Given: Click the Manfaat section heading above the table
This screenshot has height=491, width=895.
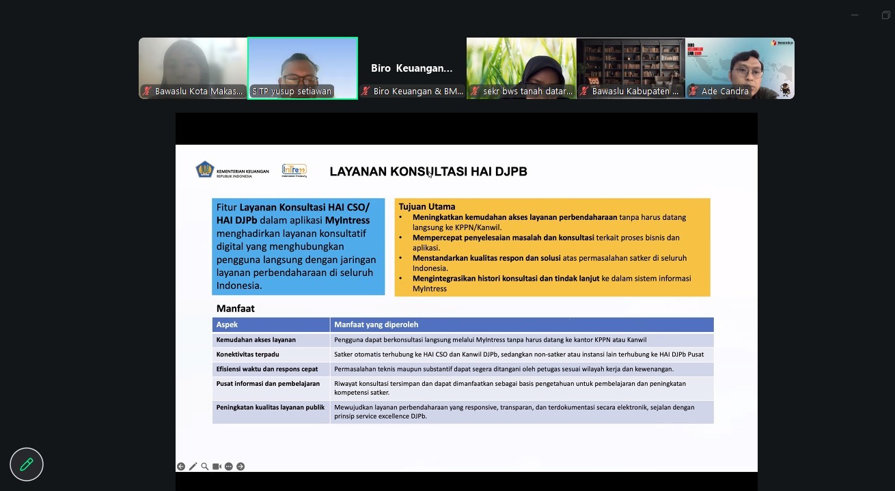Looking at the screenshot, I should click(236, 309).
